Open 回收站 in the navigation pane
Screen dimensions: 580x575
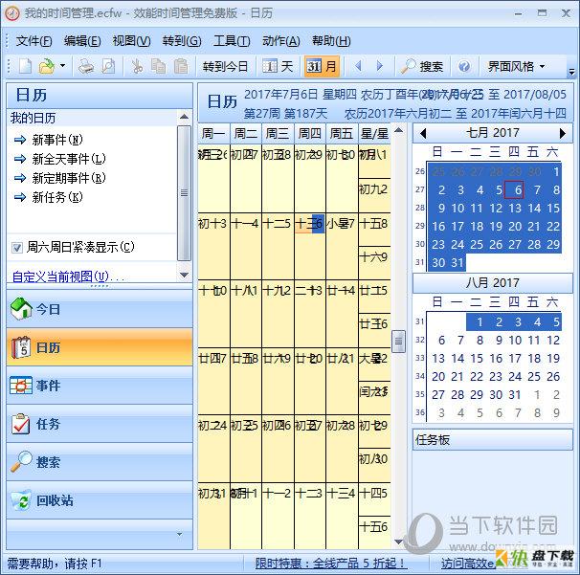coord(100,500)
